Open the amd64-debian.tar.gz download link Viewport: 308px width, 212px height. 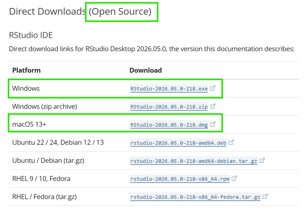coord(194,161)
